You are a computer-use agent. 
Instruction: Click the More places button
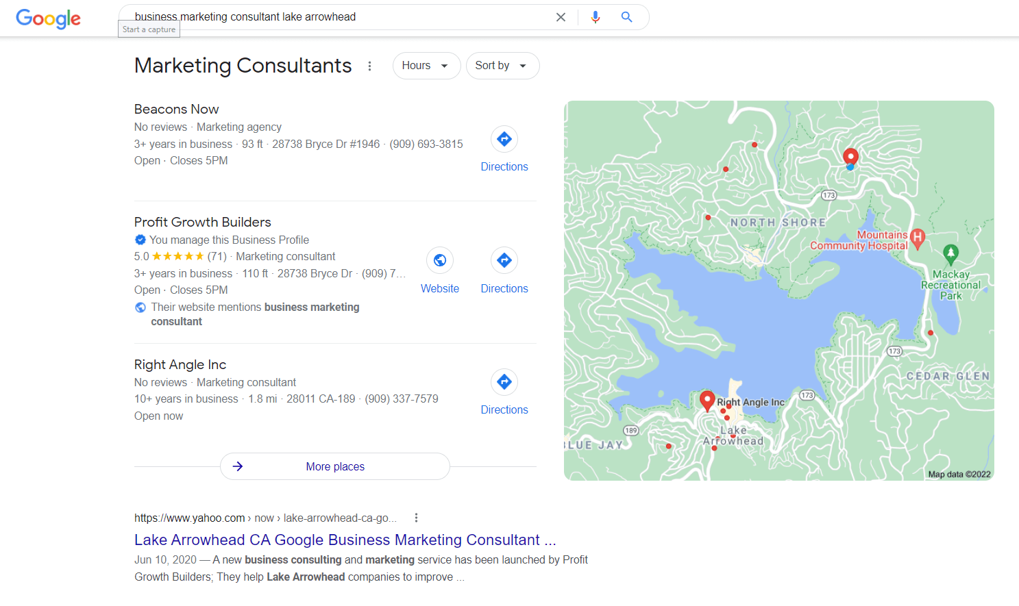[x=335, y=466]
